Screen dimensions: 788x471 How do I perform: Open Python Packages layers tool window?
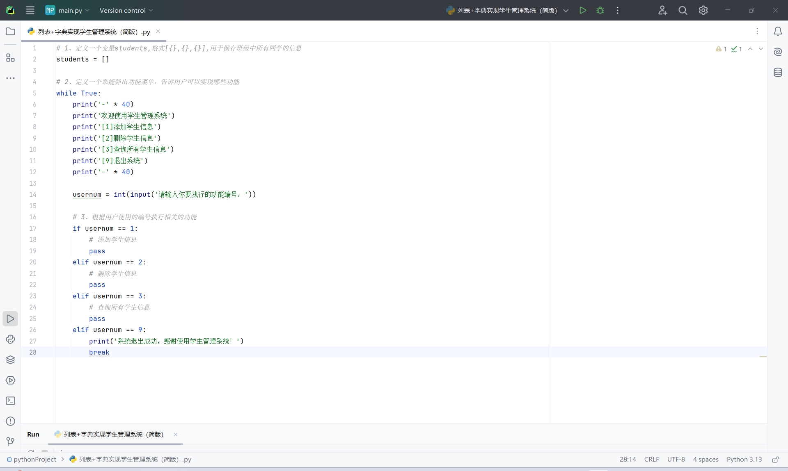click(11, 360)
